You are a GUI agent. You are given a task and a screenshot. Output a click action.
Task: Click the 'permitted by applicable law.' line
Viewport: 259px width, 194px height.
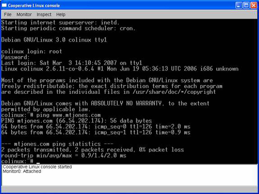(46, 109)
